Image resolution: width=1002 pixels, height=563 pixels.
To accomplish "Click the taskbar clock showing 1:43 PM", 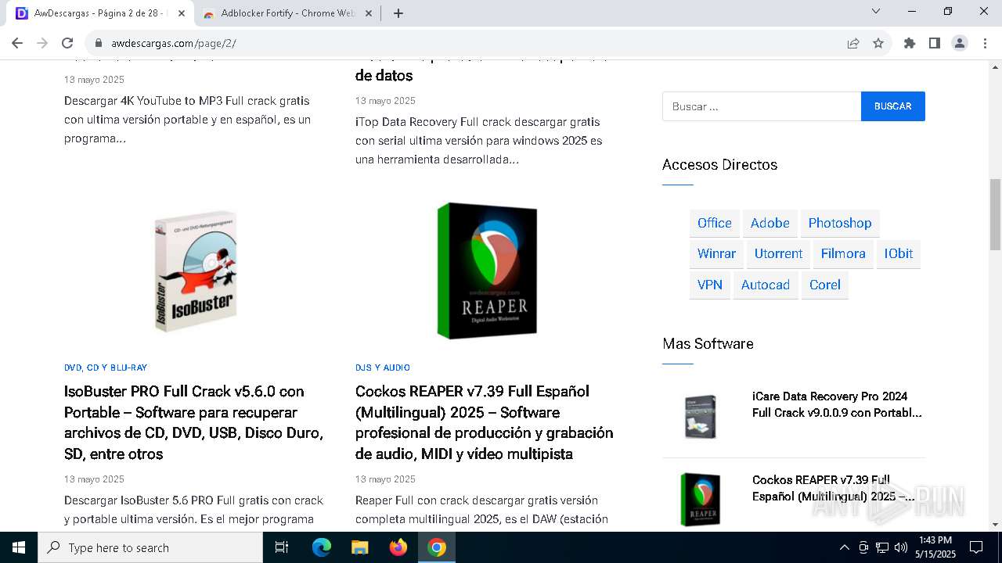I will [x=935, y=547].
